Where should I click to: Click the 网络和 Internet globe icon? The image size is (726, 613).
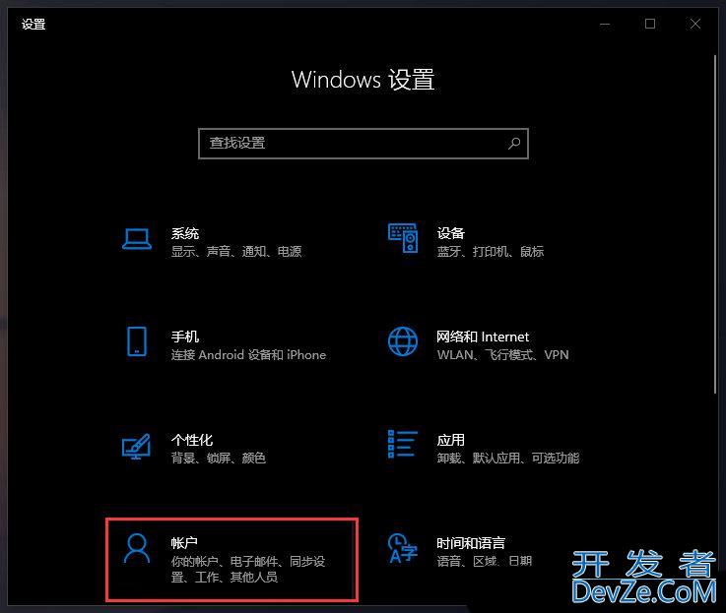(x=403, y=341)
